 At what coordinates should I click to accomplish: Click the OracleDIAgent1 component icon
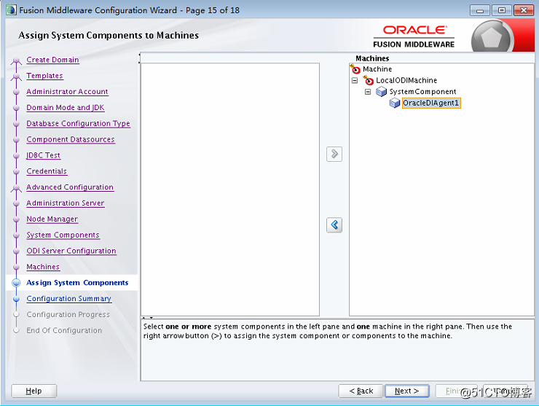tap(395, 103)
